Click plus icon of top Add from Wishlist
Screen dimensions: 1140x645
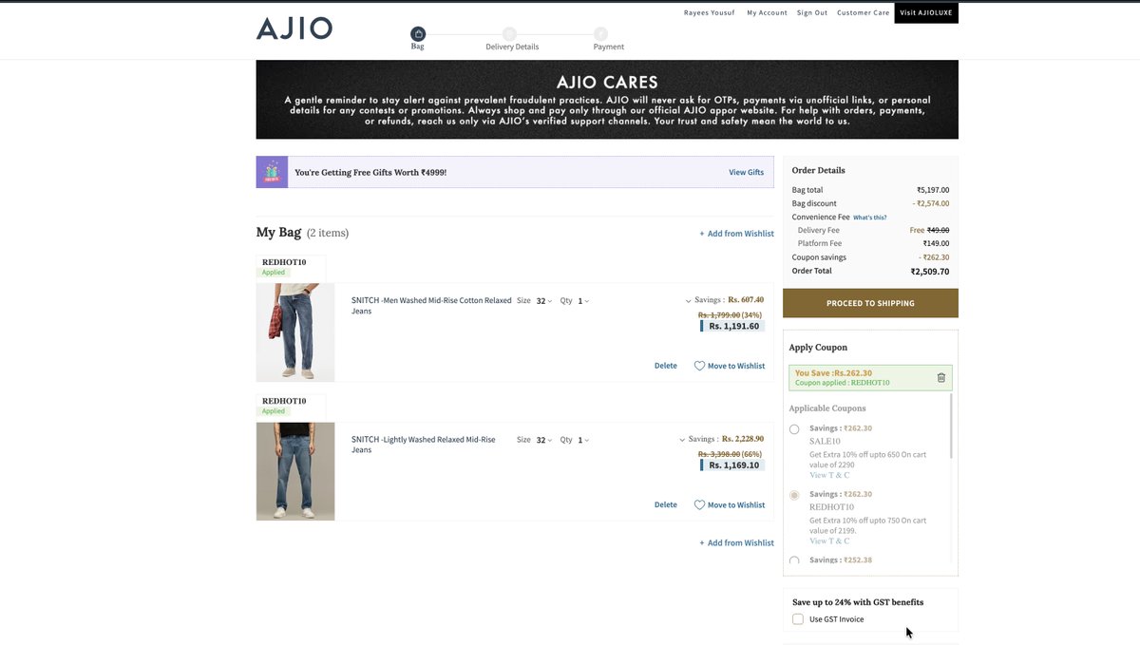point(702,234)
